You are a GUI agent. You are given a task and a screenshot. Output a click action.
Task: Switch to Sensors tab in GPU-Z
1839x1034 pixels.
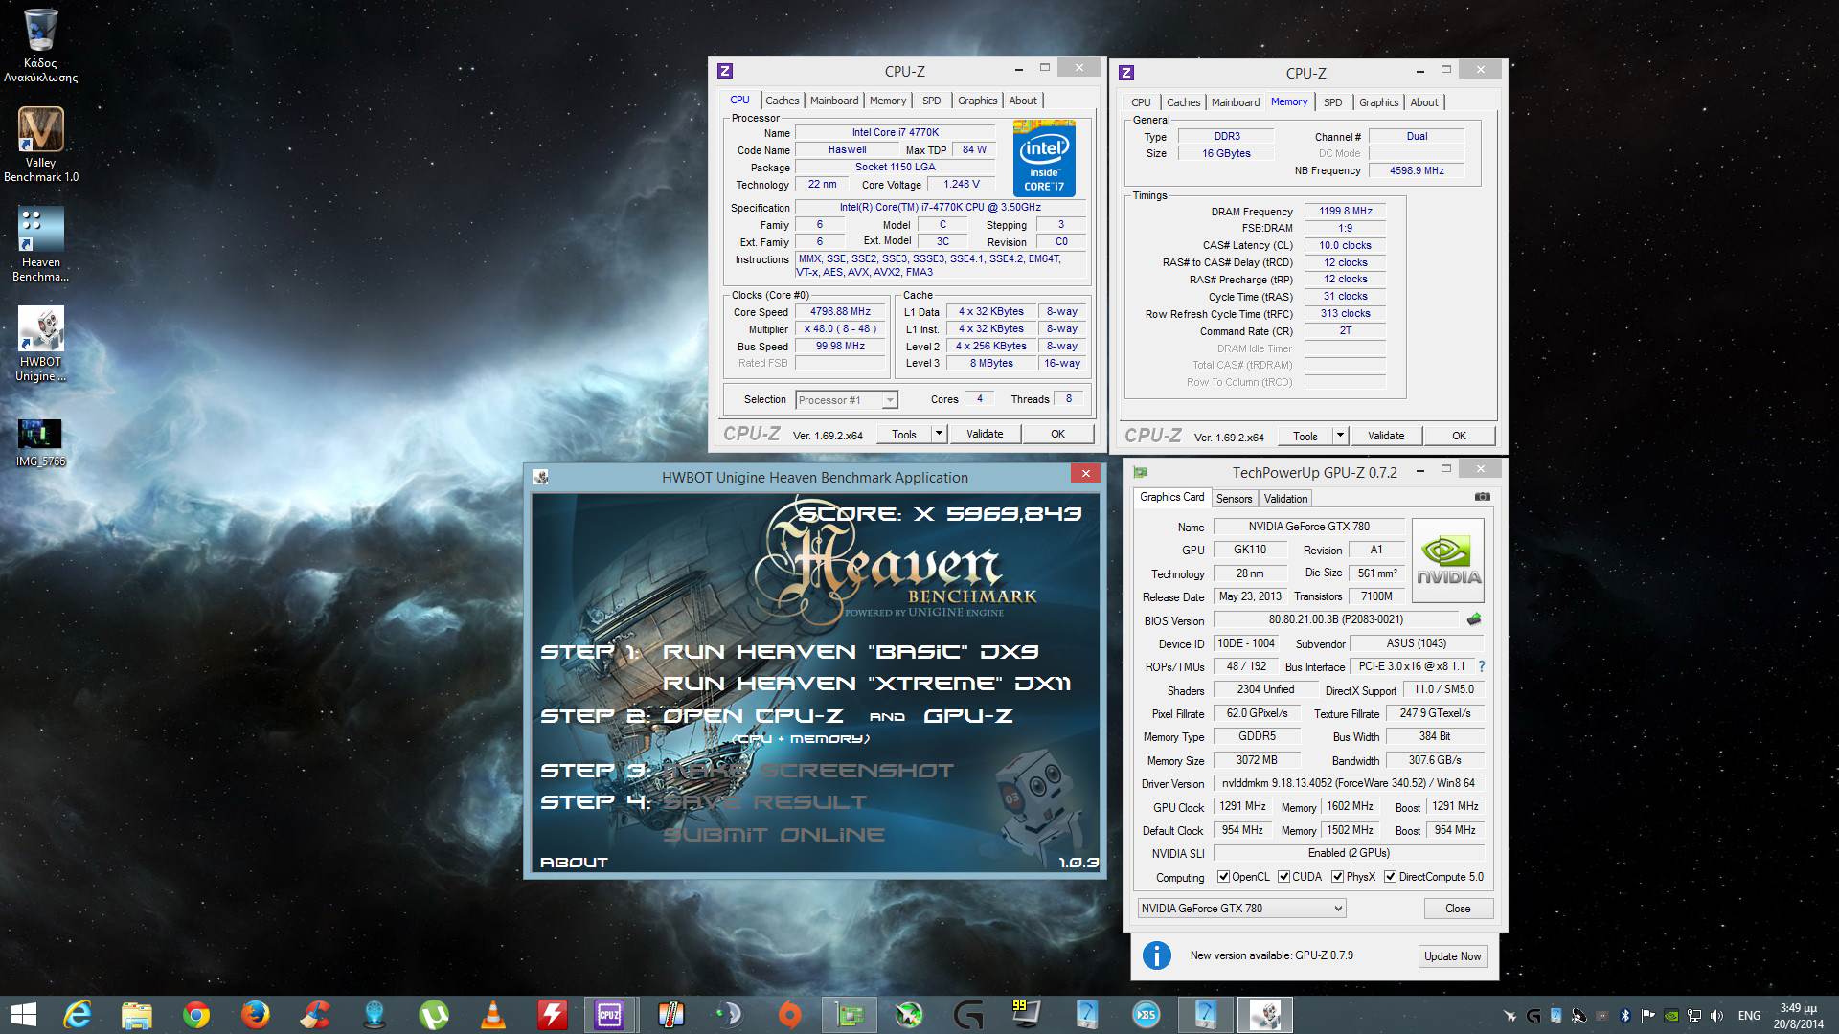tap(1234, 499)
